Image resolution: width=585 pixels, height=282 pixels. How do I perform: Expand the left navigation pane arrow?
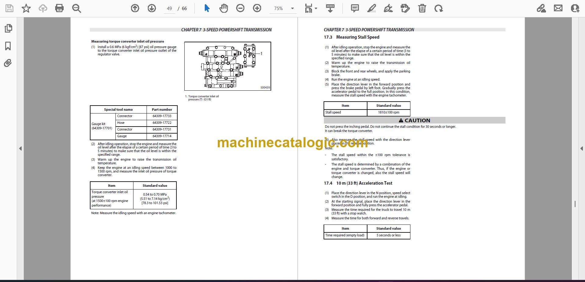[20, 148]
